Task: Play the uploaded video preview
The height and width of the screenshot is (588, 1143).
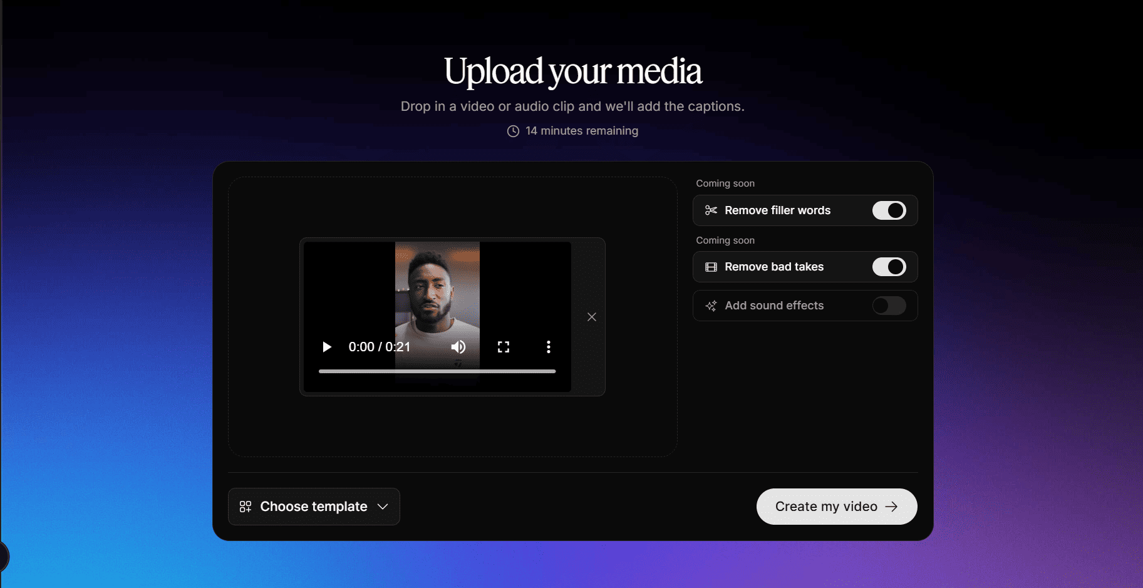Action: pos(326,347)
